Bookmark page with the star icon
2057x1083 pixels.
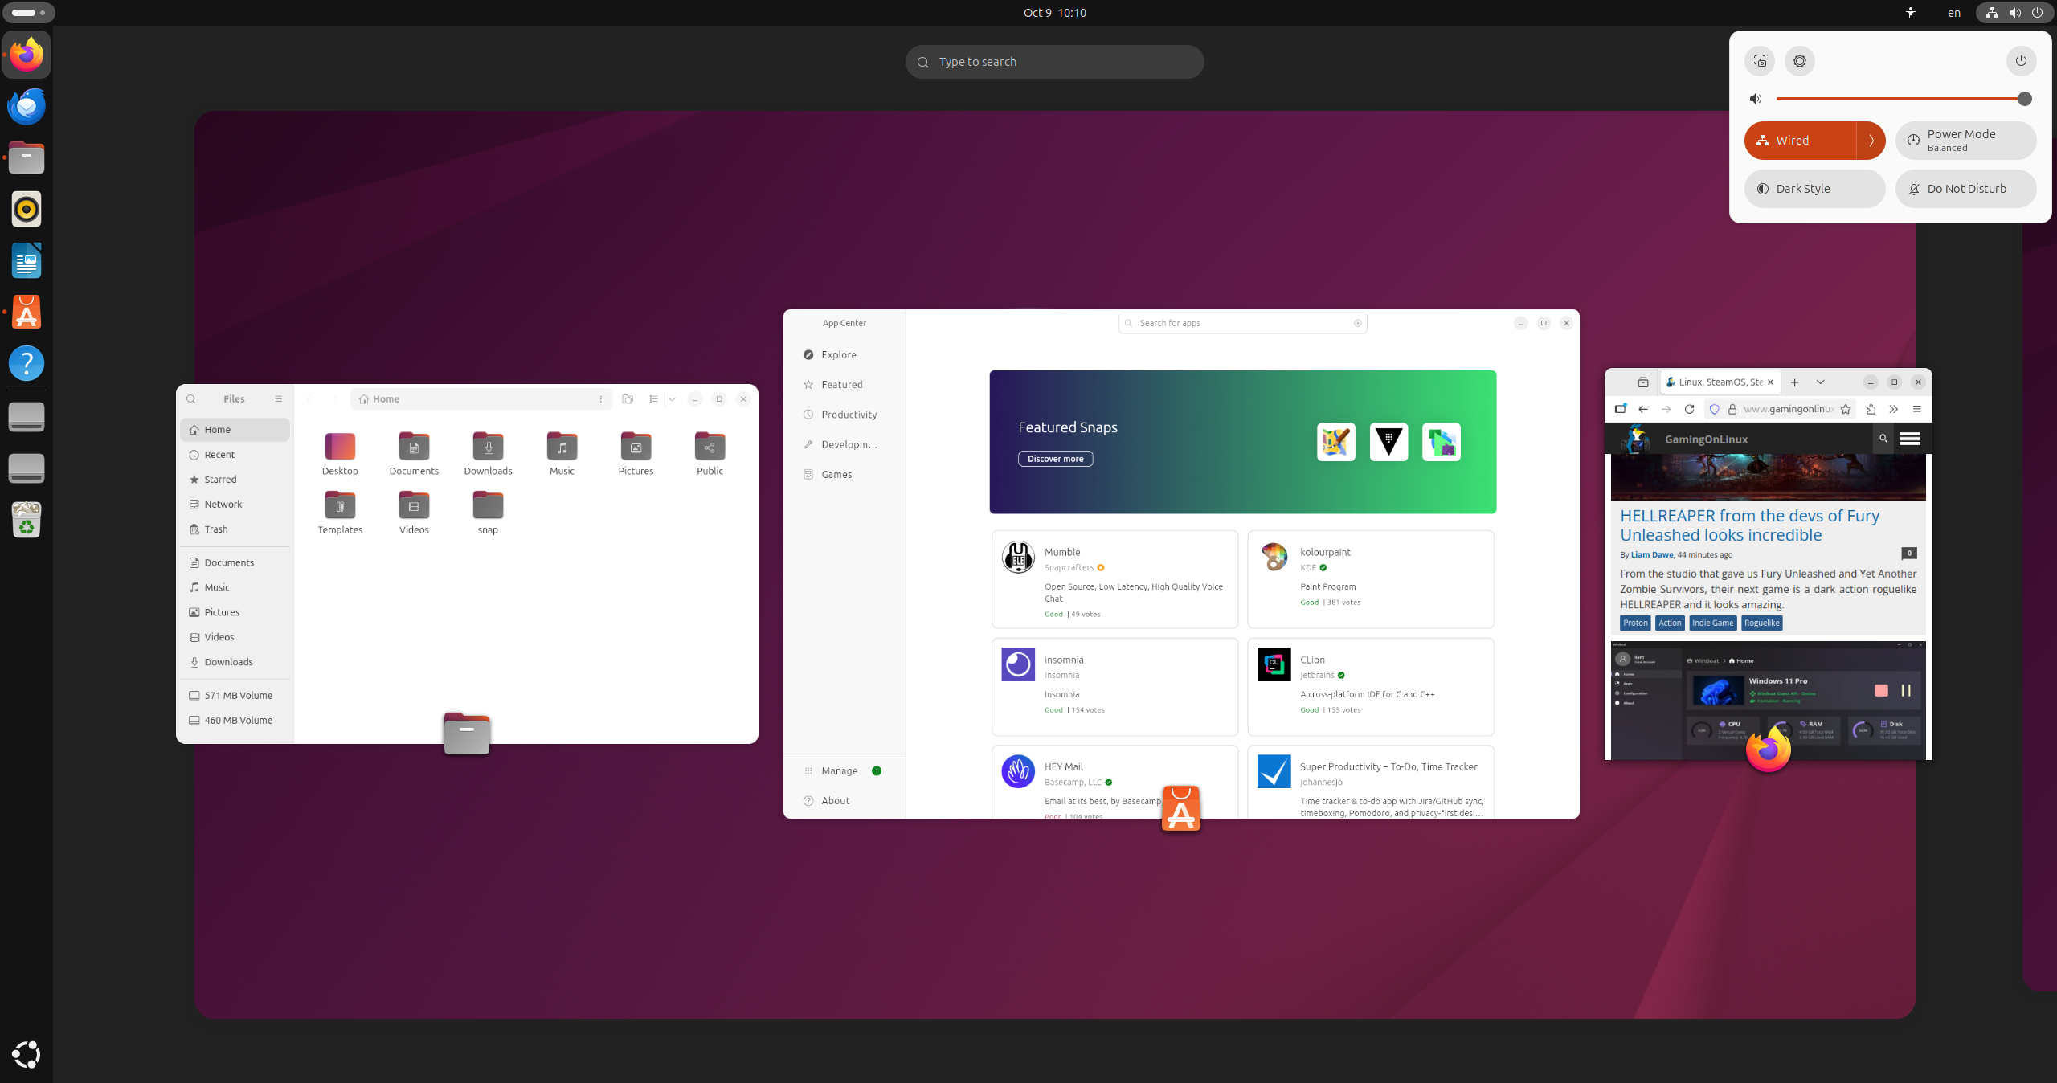click(x=1846, y=409)
